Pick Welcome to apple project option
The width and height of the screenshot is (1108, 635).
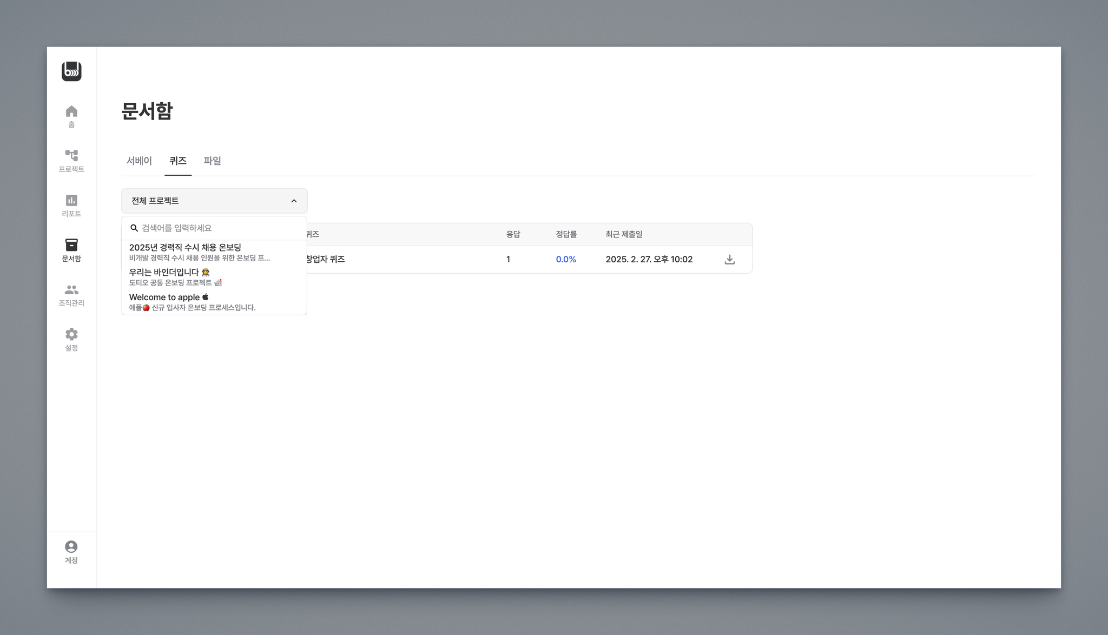click(164, 297)
